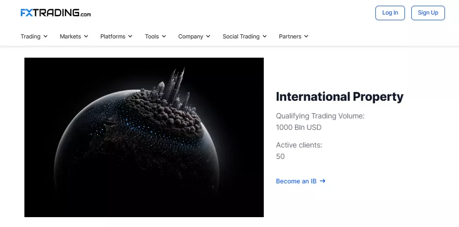Open the Markets menu
This screenshot has width=459, height=227.
click(74, 36)
